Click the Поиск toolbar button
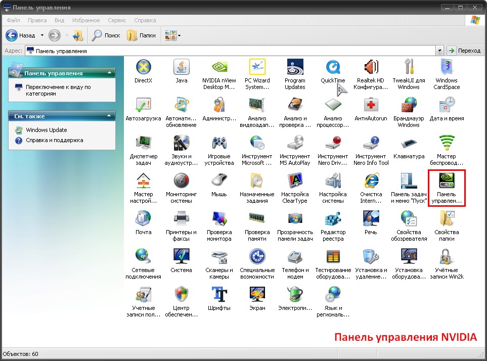 click(106, 35)
